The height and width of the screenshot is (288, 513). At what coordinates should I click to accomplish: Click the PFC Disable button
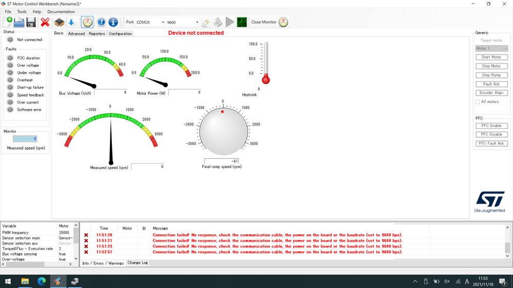(491, 135)
